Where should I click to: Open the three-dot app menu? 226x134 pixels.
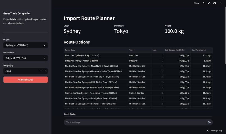[x=220, y=3]
